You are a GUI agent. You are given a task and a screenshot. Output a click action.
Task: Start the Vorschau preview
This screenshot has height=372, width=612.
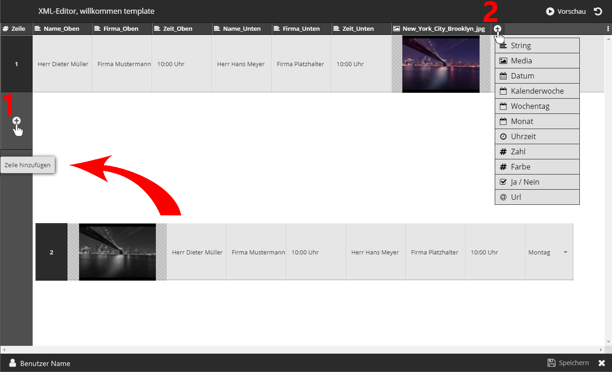tap(566, 11)
